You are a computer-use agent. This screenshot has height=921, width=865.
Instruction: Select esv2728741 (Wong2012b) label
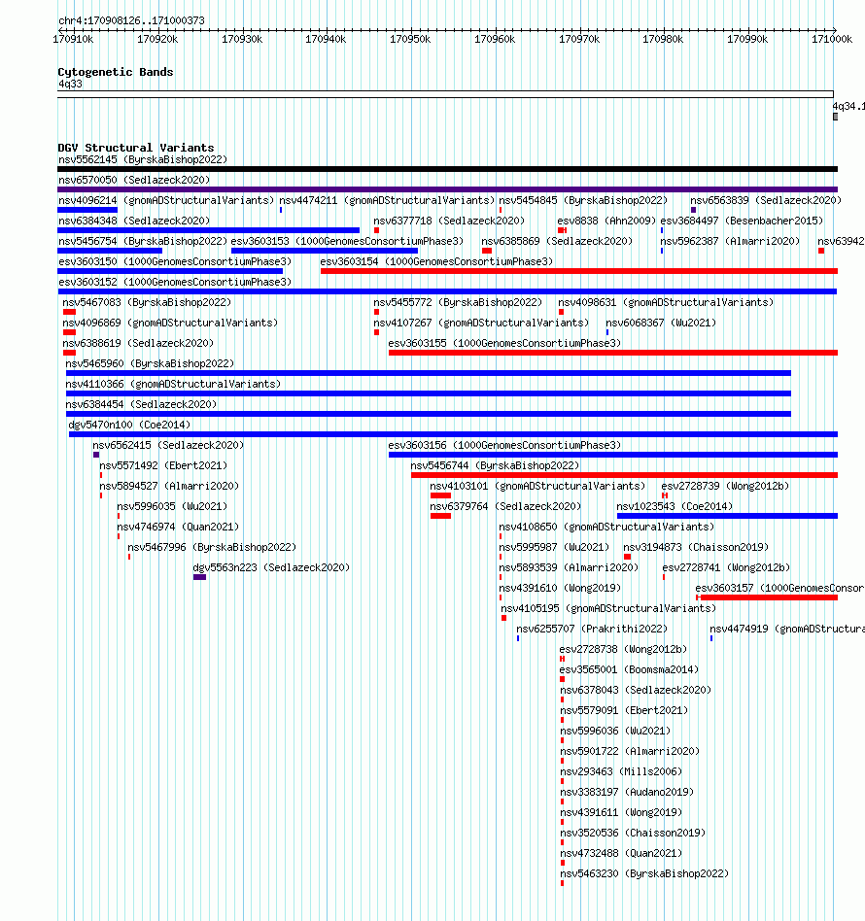point(726,568)
